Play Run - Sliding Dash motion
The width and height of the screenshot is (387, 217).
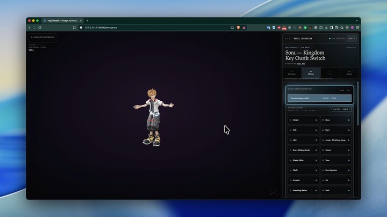(303, 150)
